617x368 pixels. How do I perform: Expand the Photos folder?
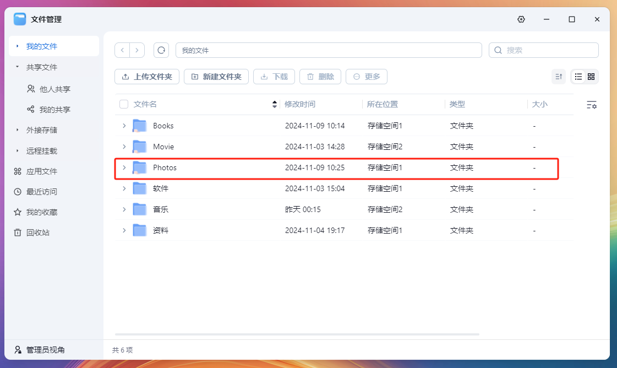[x=124, y=168]
